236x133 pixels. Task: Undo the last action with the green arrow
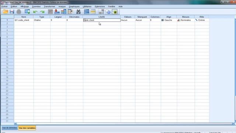click(35, 12)
